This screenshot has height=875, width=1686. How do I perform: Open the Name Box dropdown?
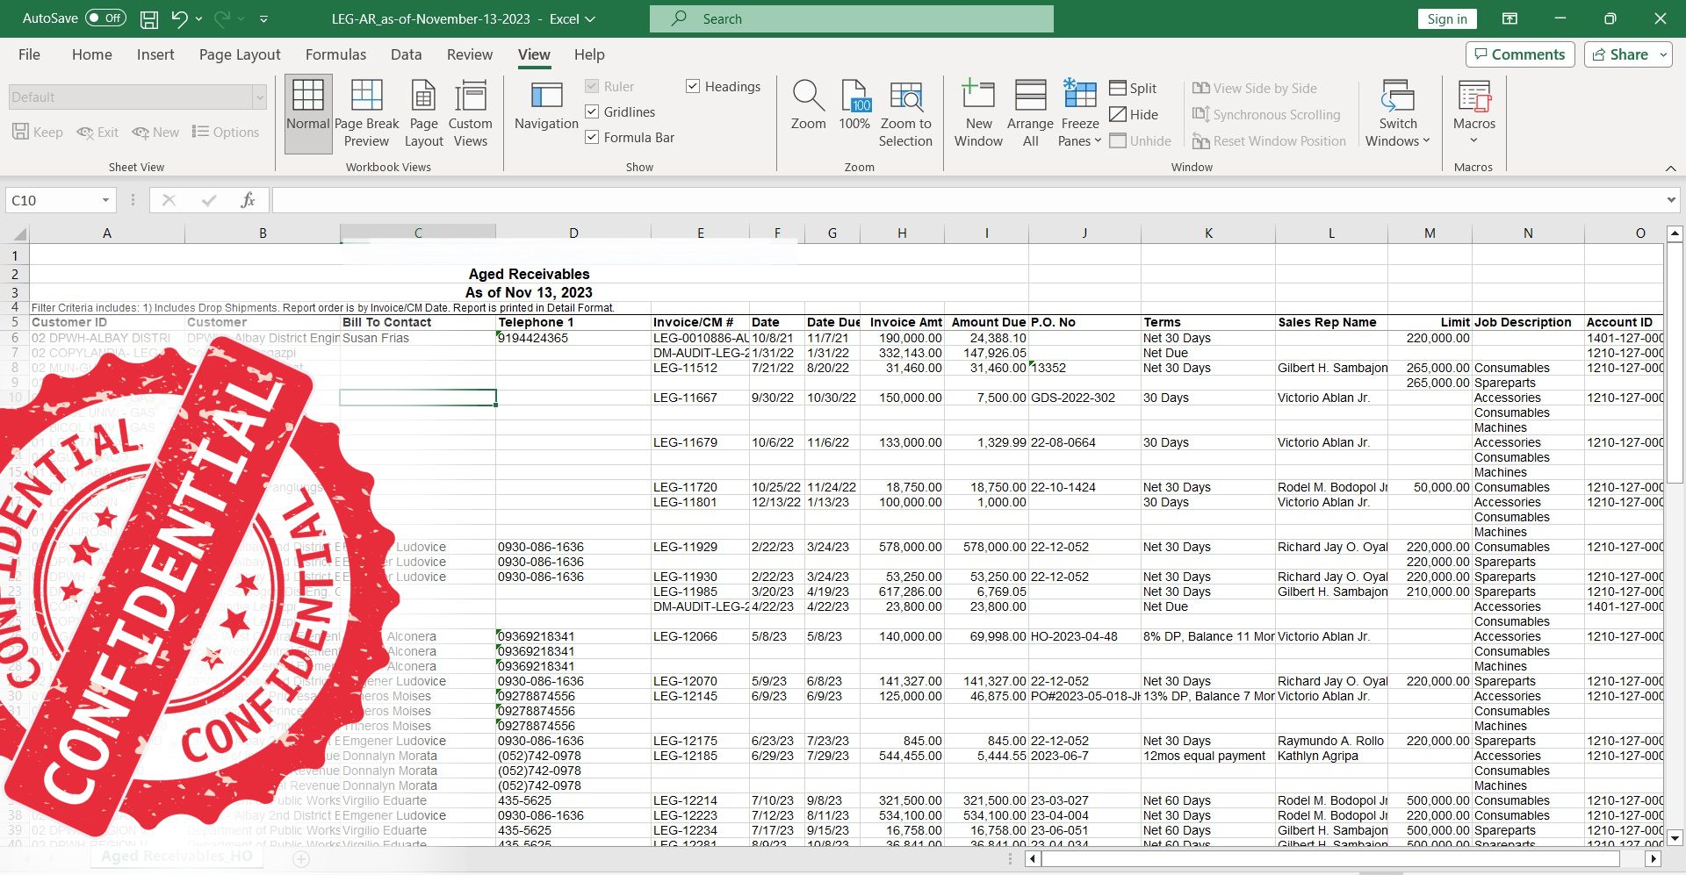click(x=105, y=200)
